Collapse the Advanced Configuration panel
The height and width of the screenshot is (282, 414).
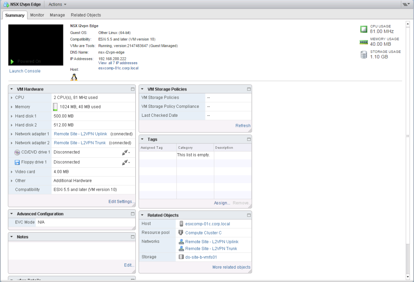[12, 214]
